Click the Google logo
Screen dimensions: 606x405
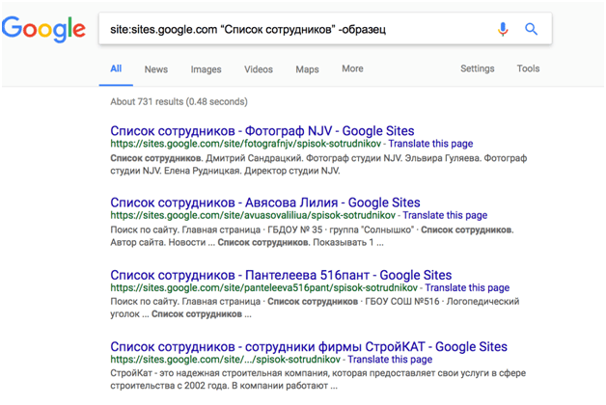43,30
